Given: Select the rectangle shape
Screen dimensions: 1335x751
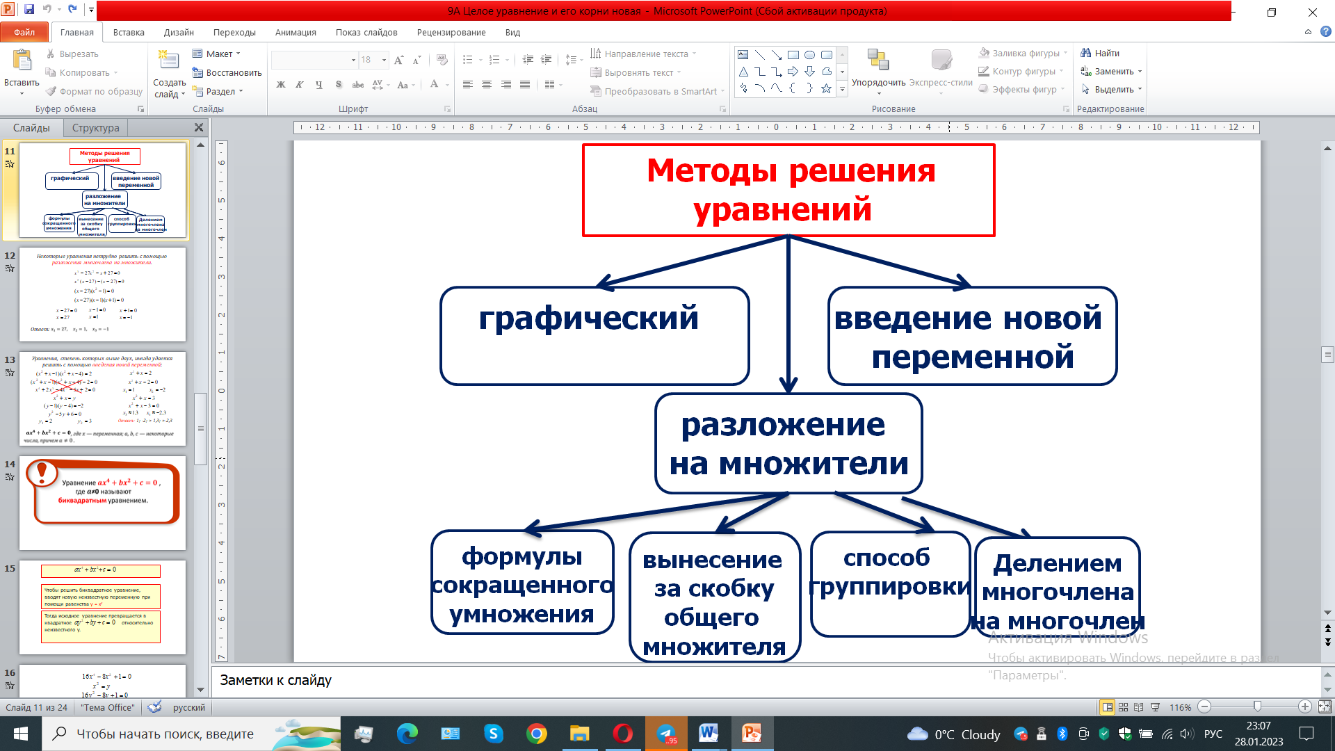Looking at the screenshot, I should click(x=793, y=55).
